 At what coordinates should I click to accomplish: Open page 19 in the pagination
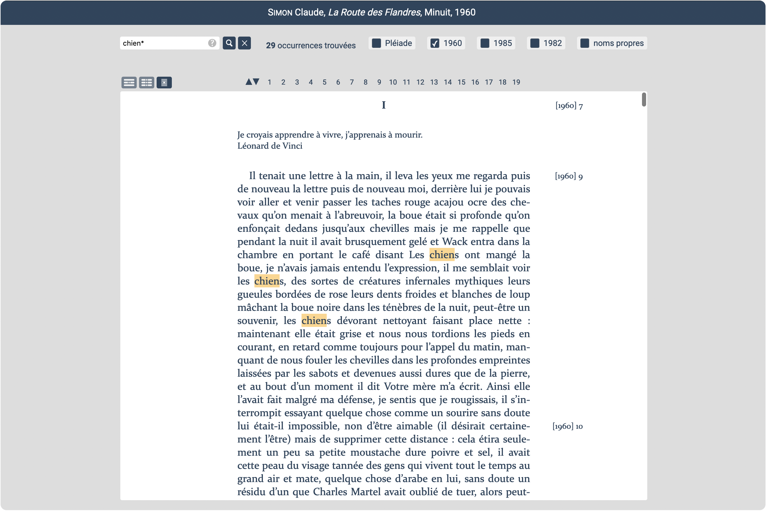pos(516,82)
